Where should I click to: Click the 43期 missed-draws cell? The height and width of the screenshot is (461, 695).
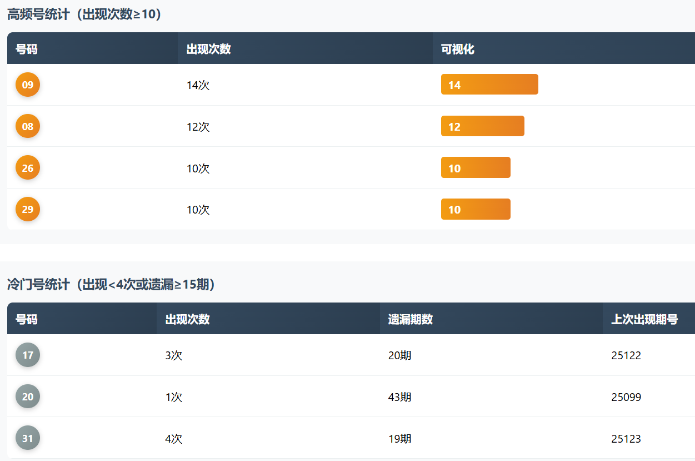(x=400, y=397)
